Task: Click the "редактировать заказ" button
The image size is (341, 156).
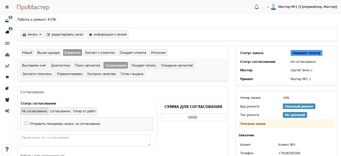Action: click(64, 34)
